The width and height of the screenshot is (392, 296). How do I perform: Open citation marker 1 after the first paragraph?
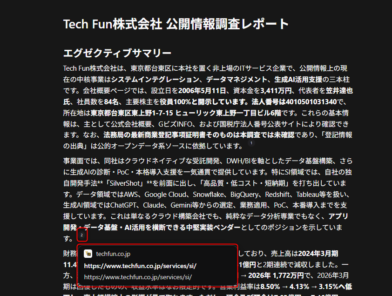click(251, 143)
